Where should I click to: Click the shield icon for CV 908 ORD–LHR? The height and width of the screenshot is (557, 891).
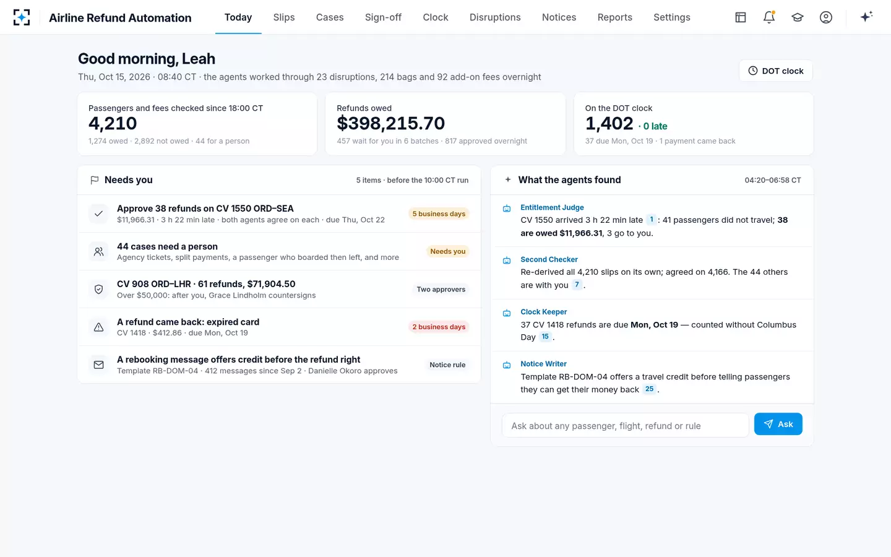pos(98,289)
